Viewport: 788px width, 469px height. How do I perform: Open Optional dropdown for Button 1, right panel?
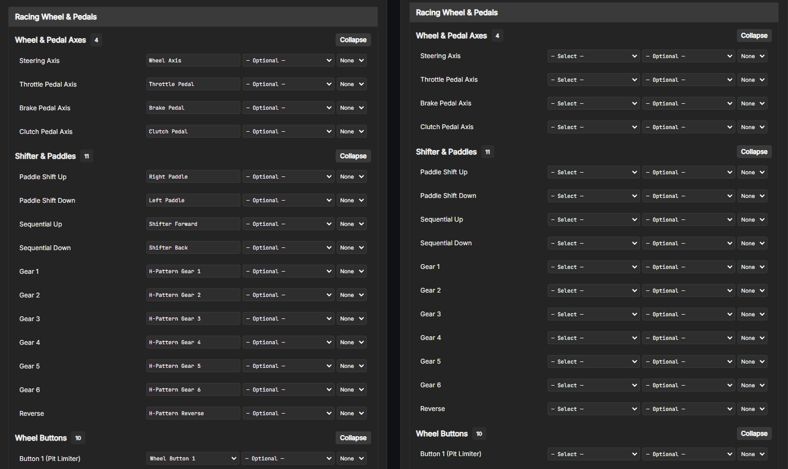(688, 454)
